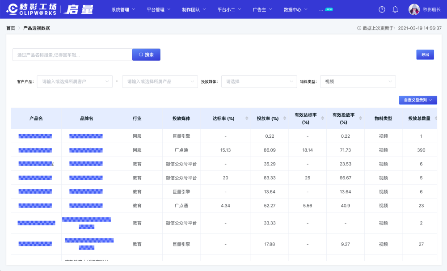
Task: Click the 行业 column header
Action: point(137,119)
